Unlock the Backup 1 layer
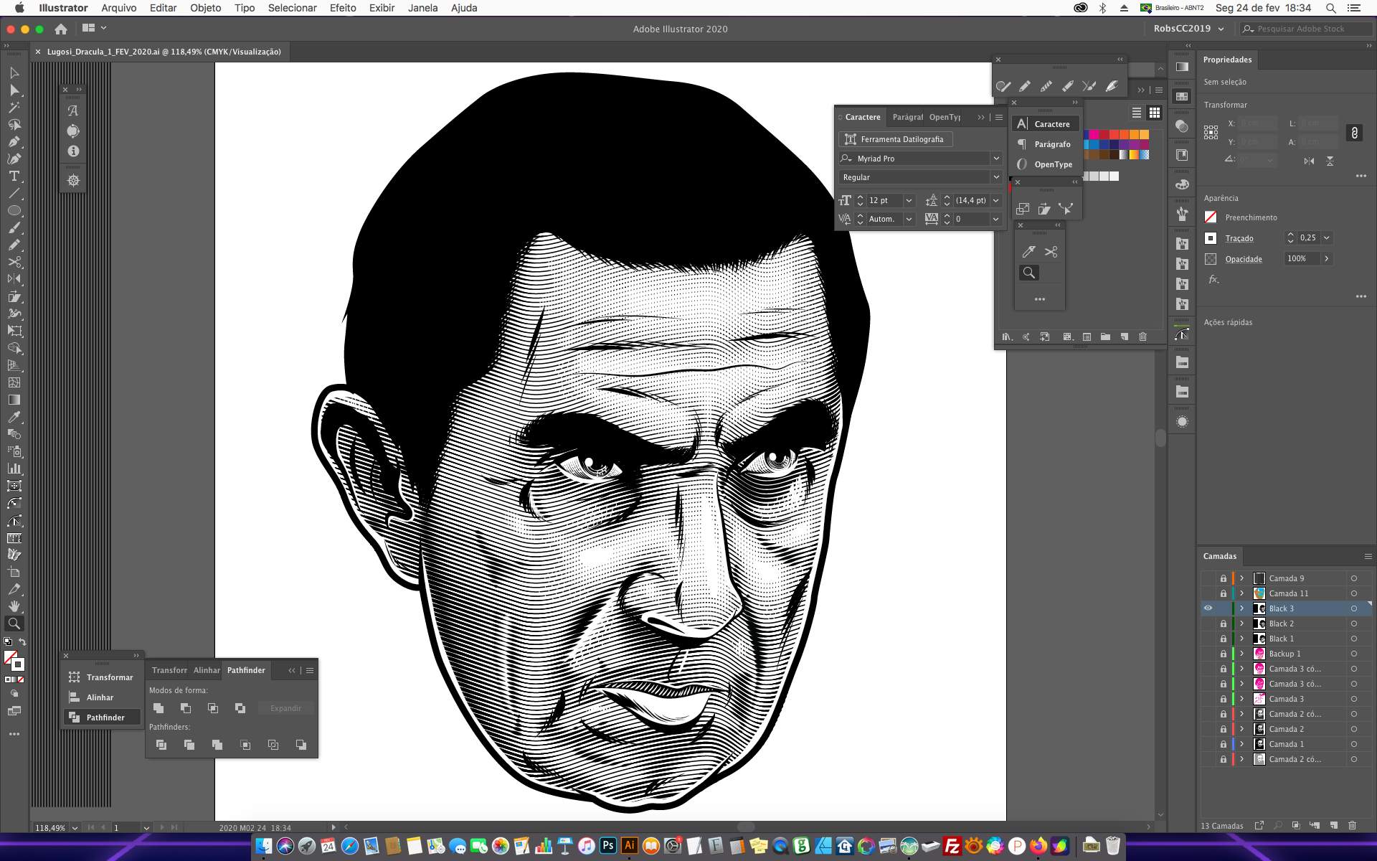Viewport: 1377px width, 861px height. [x=1224, y=654]
